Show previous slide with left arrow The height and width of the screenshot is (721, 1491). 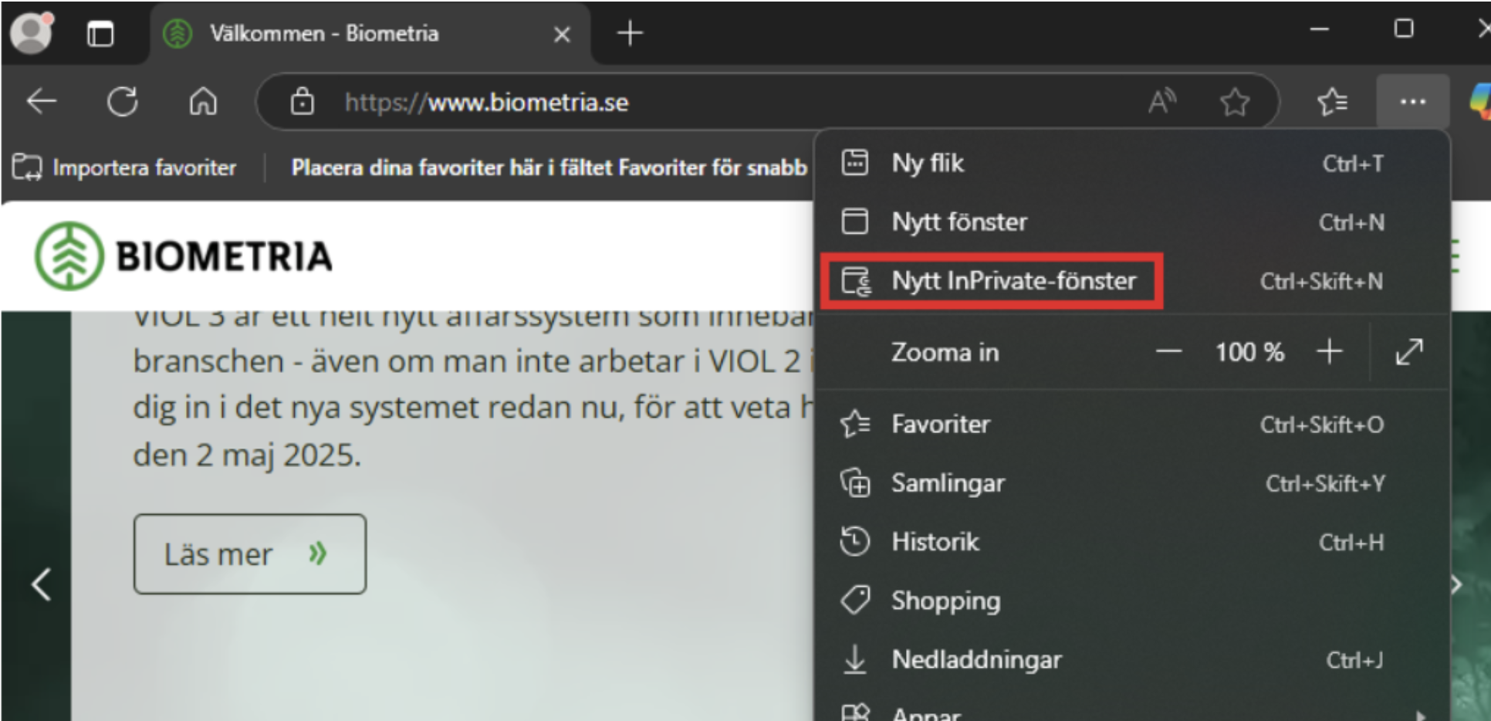click(x=42, y=584)
